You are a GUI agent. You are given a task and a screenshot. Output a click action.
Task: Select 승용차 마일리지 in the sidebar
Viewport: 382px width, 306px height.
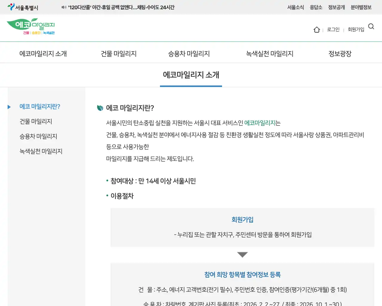pos(38,136)
